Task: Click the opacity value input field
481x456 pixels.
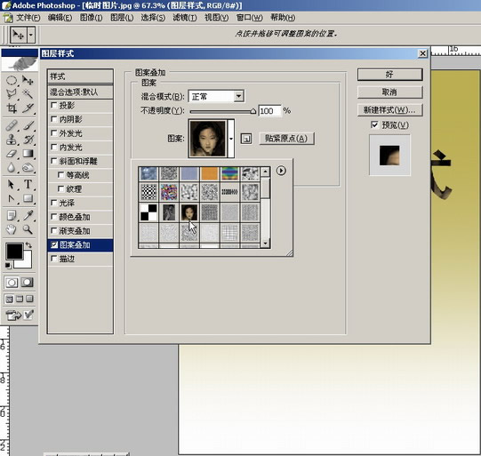Action: click(269, 111)
